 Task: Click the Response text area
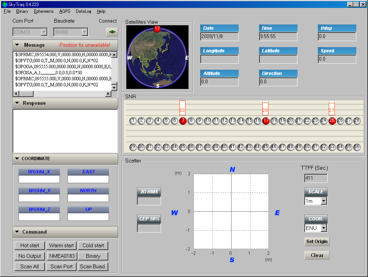coord(65,131)
